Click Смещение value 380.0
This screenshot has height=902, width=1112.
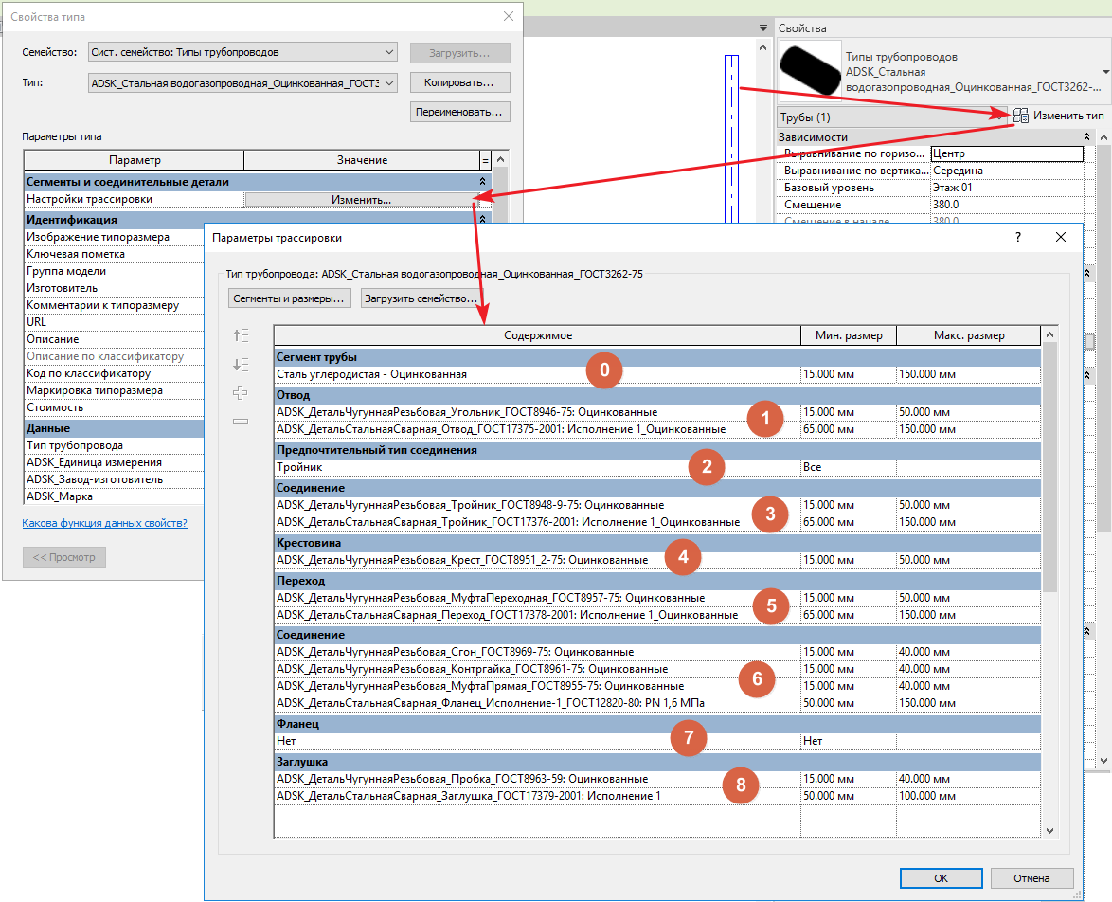click(1007, 205)
